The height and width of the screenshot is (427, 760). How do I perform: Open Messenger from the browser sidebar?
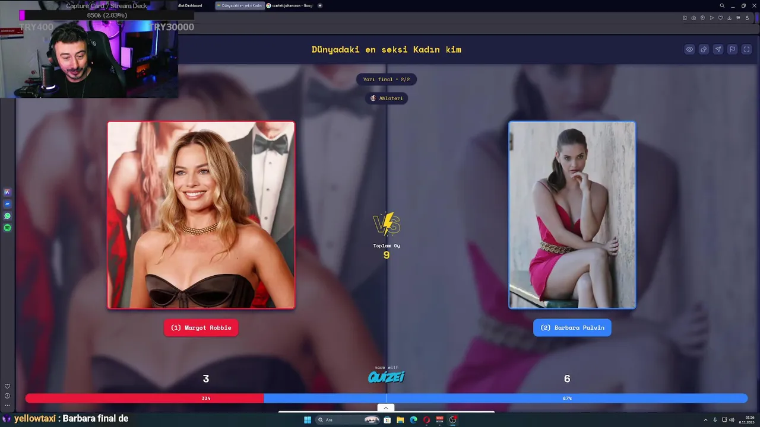[x=7, y=204]
